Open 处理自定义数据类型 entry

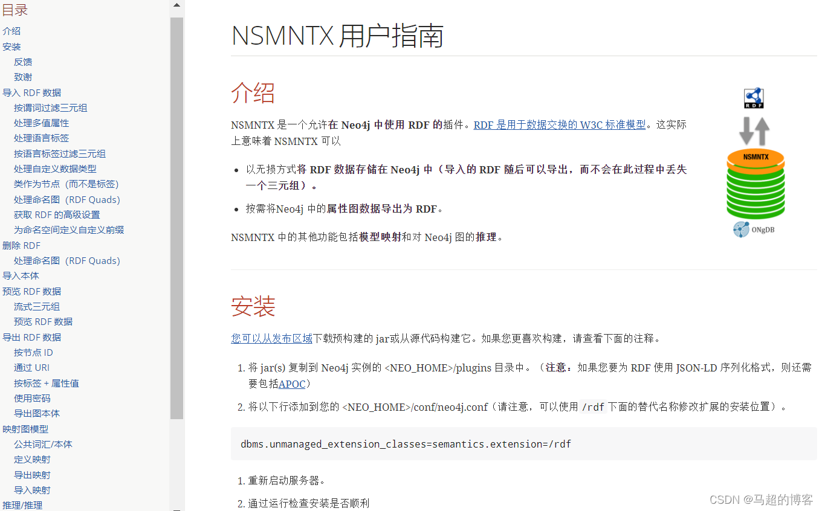click(55, 169)
